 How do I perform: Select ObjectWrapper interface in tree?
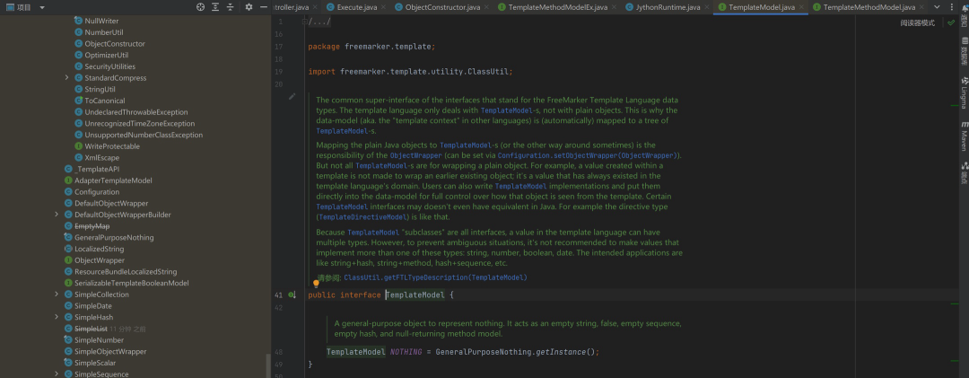coord(100,260)
